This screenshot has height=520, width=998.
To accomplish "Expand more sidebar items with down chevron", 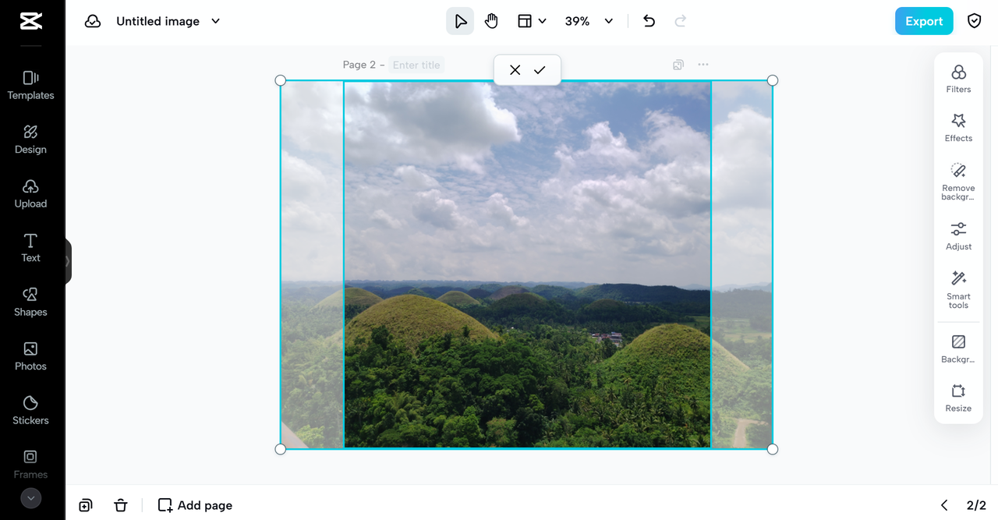I will (x=31, y=498).
